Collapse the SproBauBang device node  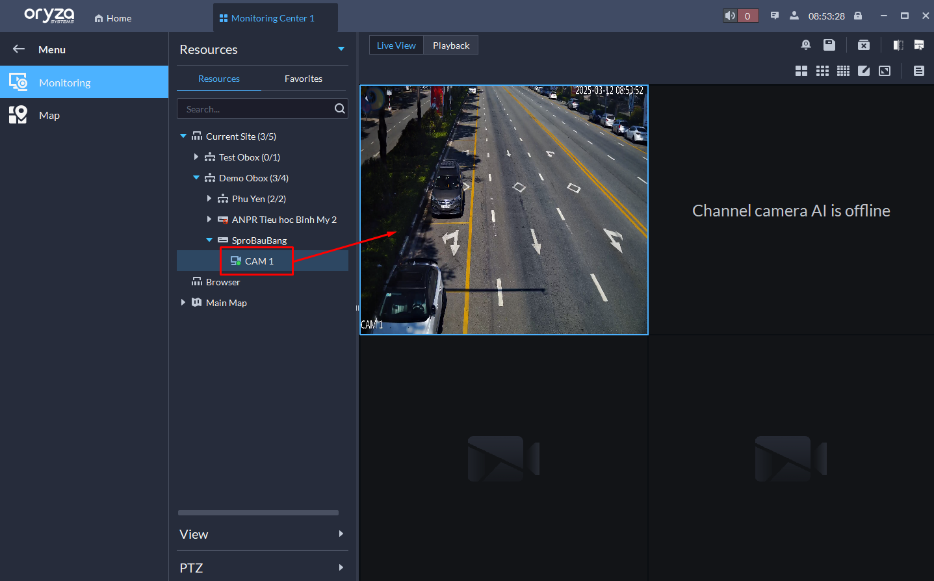coord(209,240)
